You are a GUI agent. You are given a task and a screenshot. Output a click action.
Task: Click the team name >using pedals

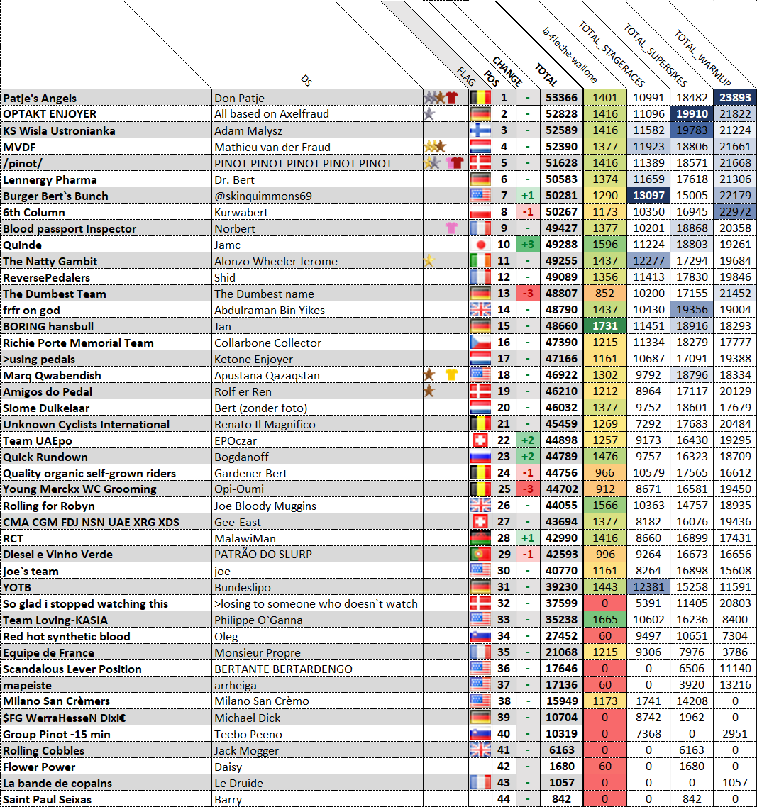click(39, 360)
